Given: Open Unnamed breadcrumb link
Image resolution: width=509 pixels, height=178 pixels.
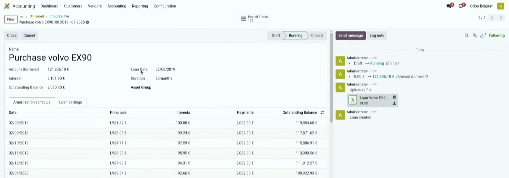Looking at the screenshot, I should click(x=37, y=16).
